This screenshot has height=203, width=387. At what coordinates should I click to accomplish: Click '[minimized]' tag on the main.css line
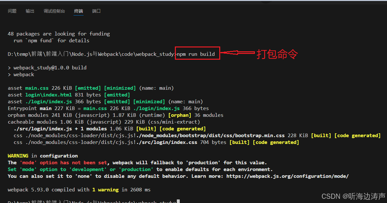click(x=120, y=88)
